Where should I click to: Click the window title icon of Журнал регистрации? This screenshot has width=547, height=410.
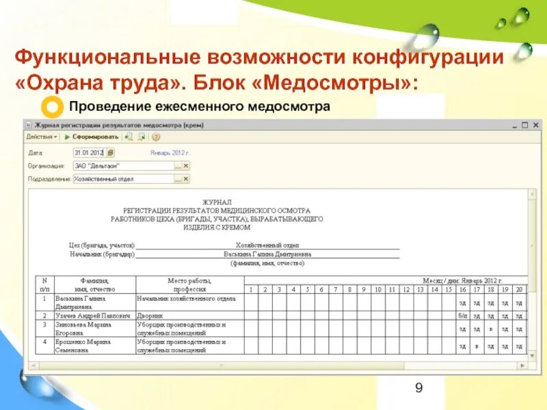coord(29,125)
